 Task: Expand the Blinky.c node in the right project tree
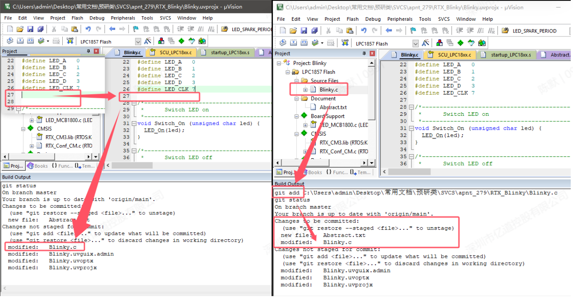305,90
